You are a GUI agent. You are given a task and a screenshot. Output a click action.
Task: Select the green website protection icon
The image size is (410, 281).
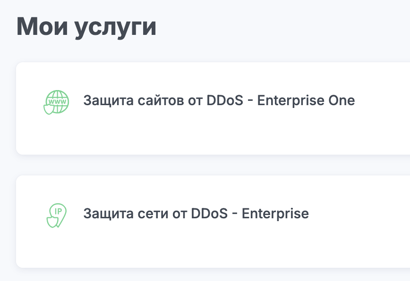(56, 101)
